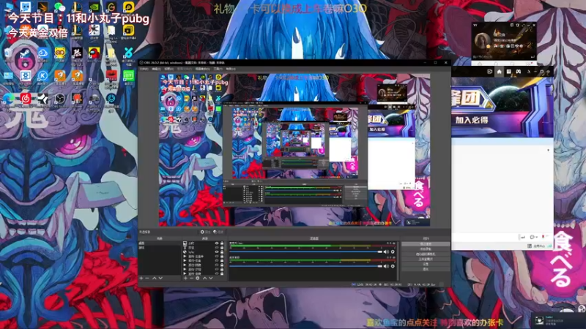This screenshot has height=329, width=586.
Task: Toggle lock on the text source row
Action: [222, 248]
